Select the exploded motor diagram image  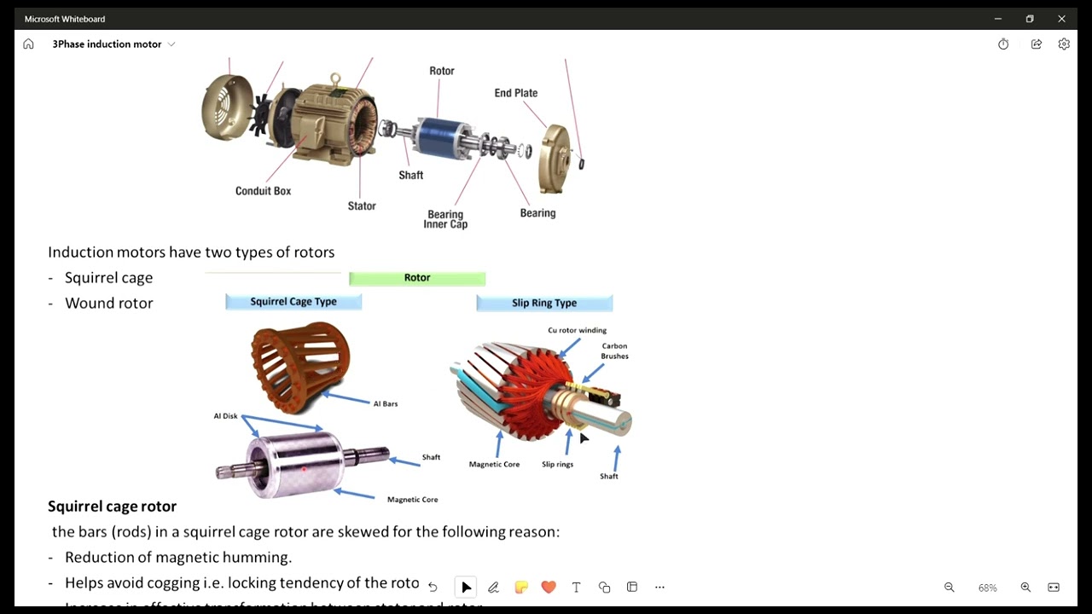point(394,143)
